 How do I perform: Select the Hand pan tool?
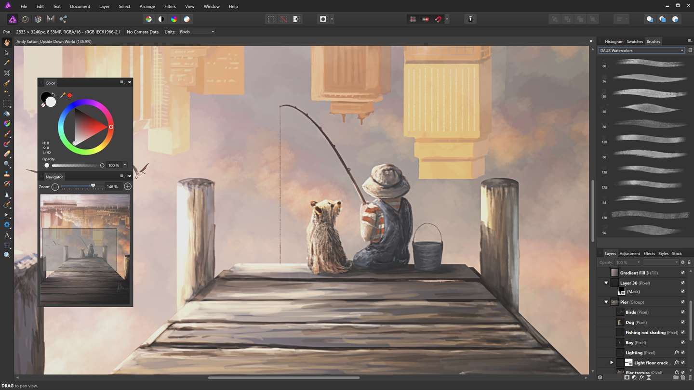(7, 42)
